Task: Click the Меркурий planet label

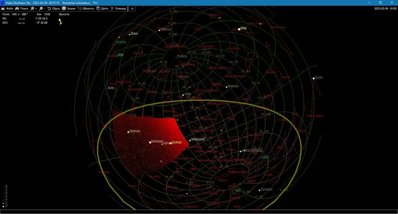Action: point(198,139)
